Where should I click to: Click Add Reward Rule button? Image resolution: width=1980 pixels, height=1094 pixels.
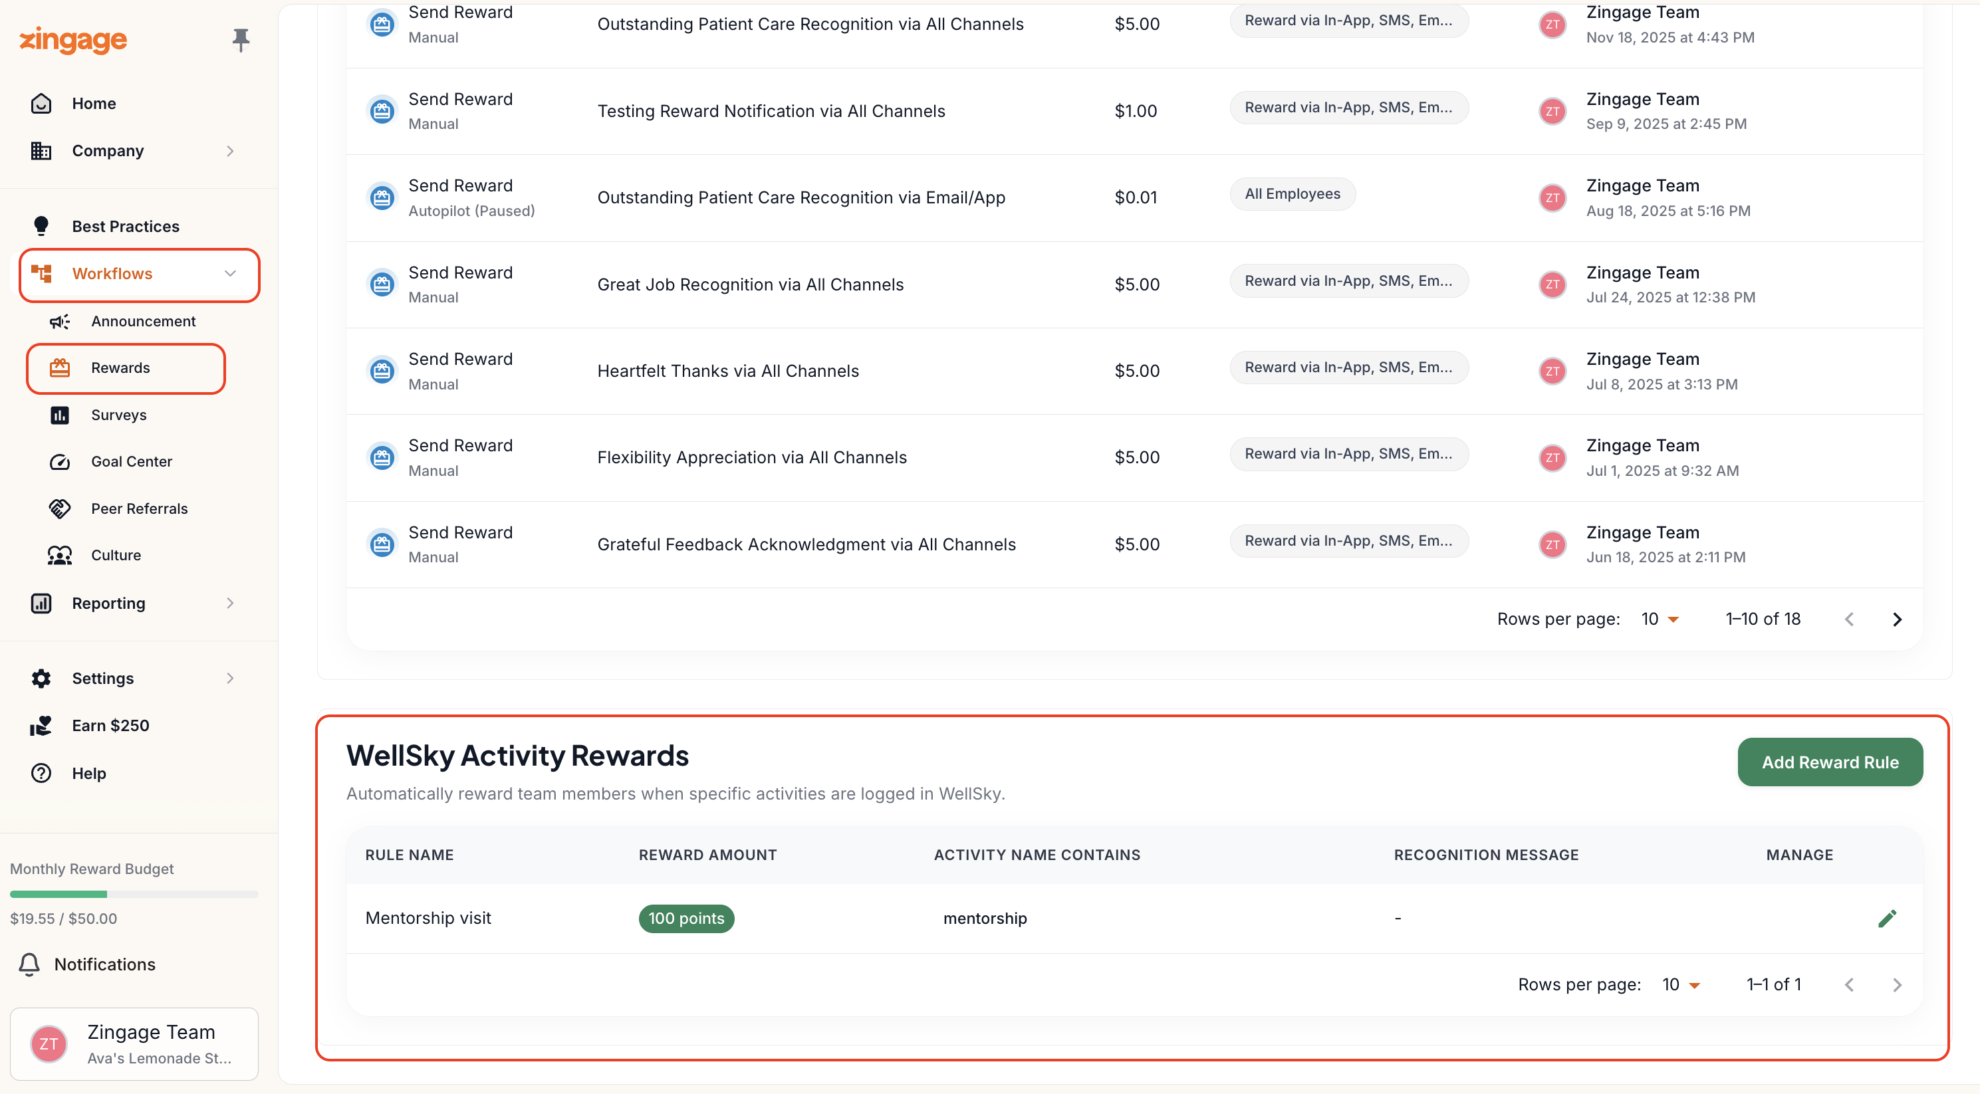pos(1830,763)
